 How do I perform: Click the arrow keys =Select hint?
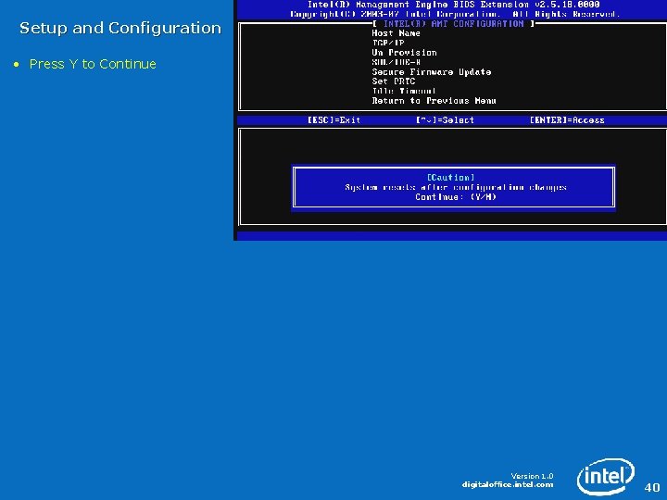(x=445, y=120)
